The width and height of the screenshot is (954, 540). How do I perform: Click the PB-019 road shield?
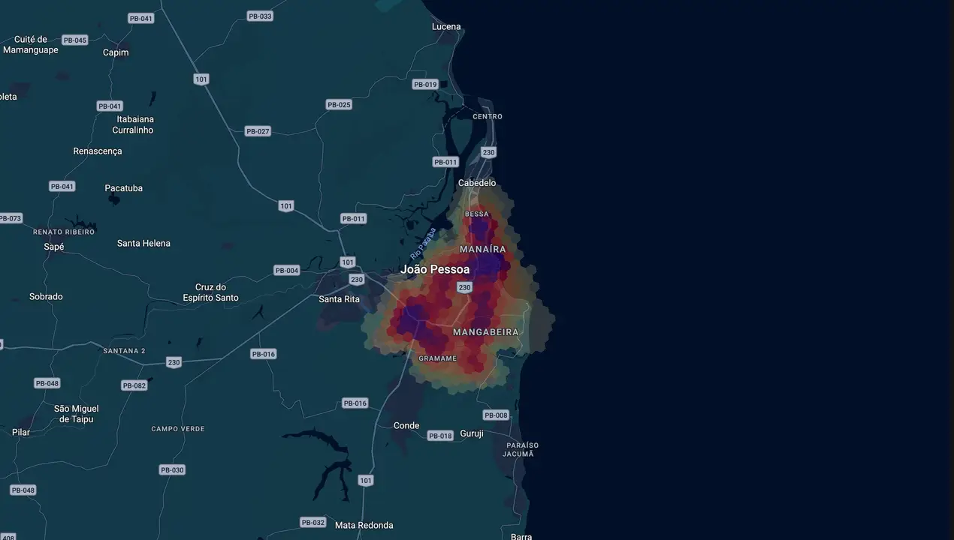[425, 85]
